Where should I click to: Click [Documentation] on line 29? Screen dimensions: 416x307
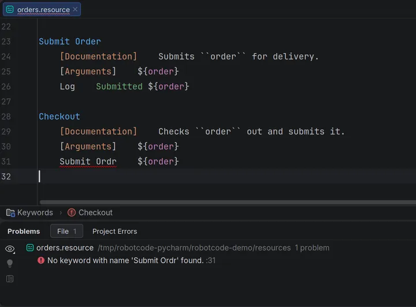tap(98, 132)
